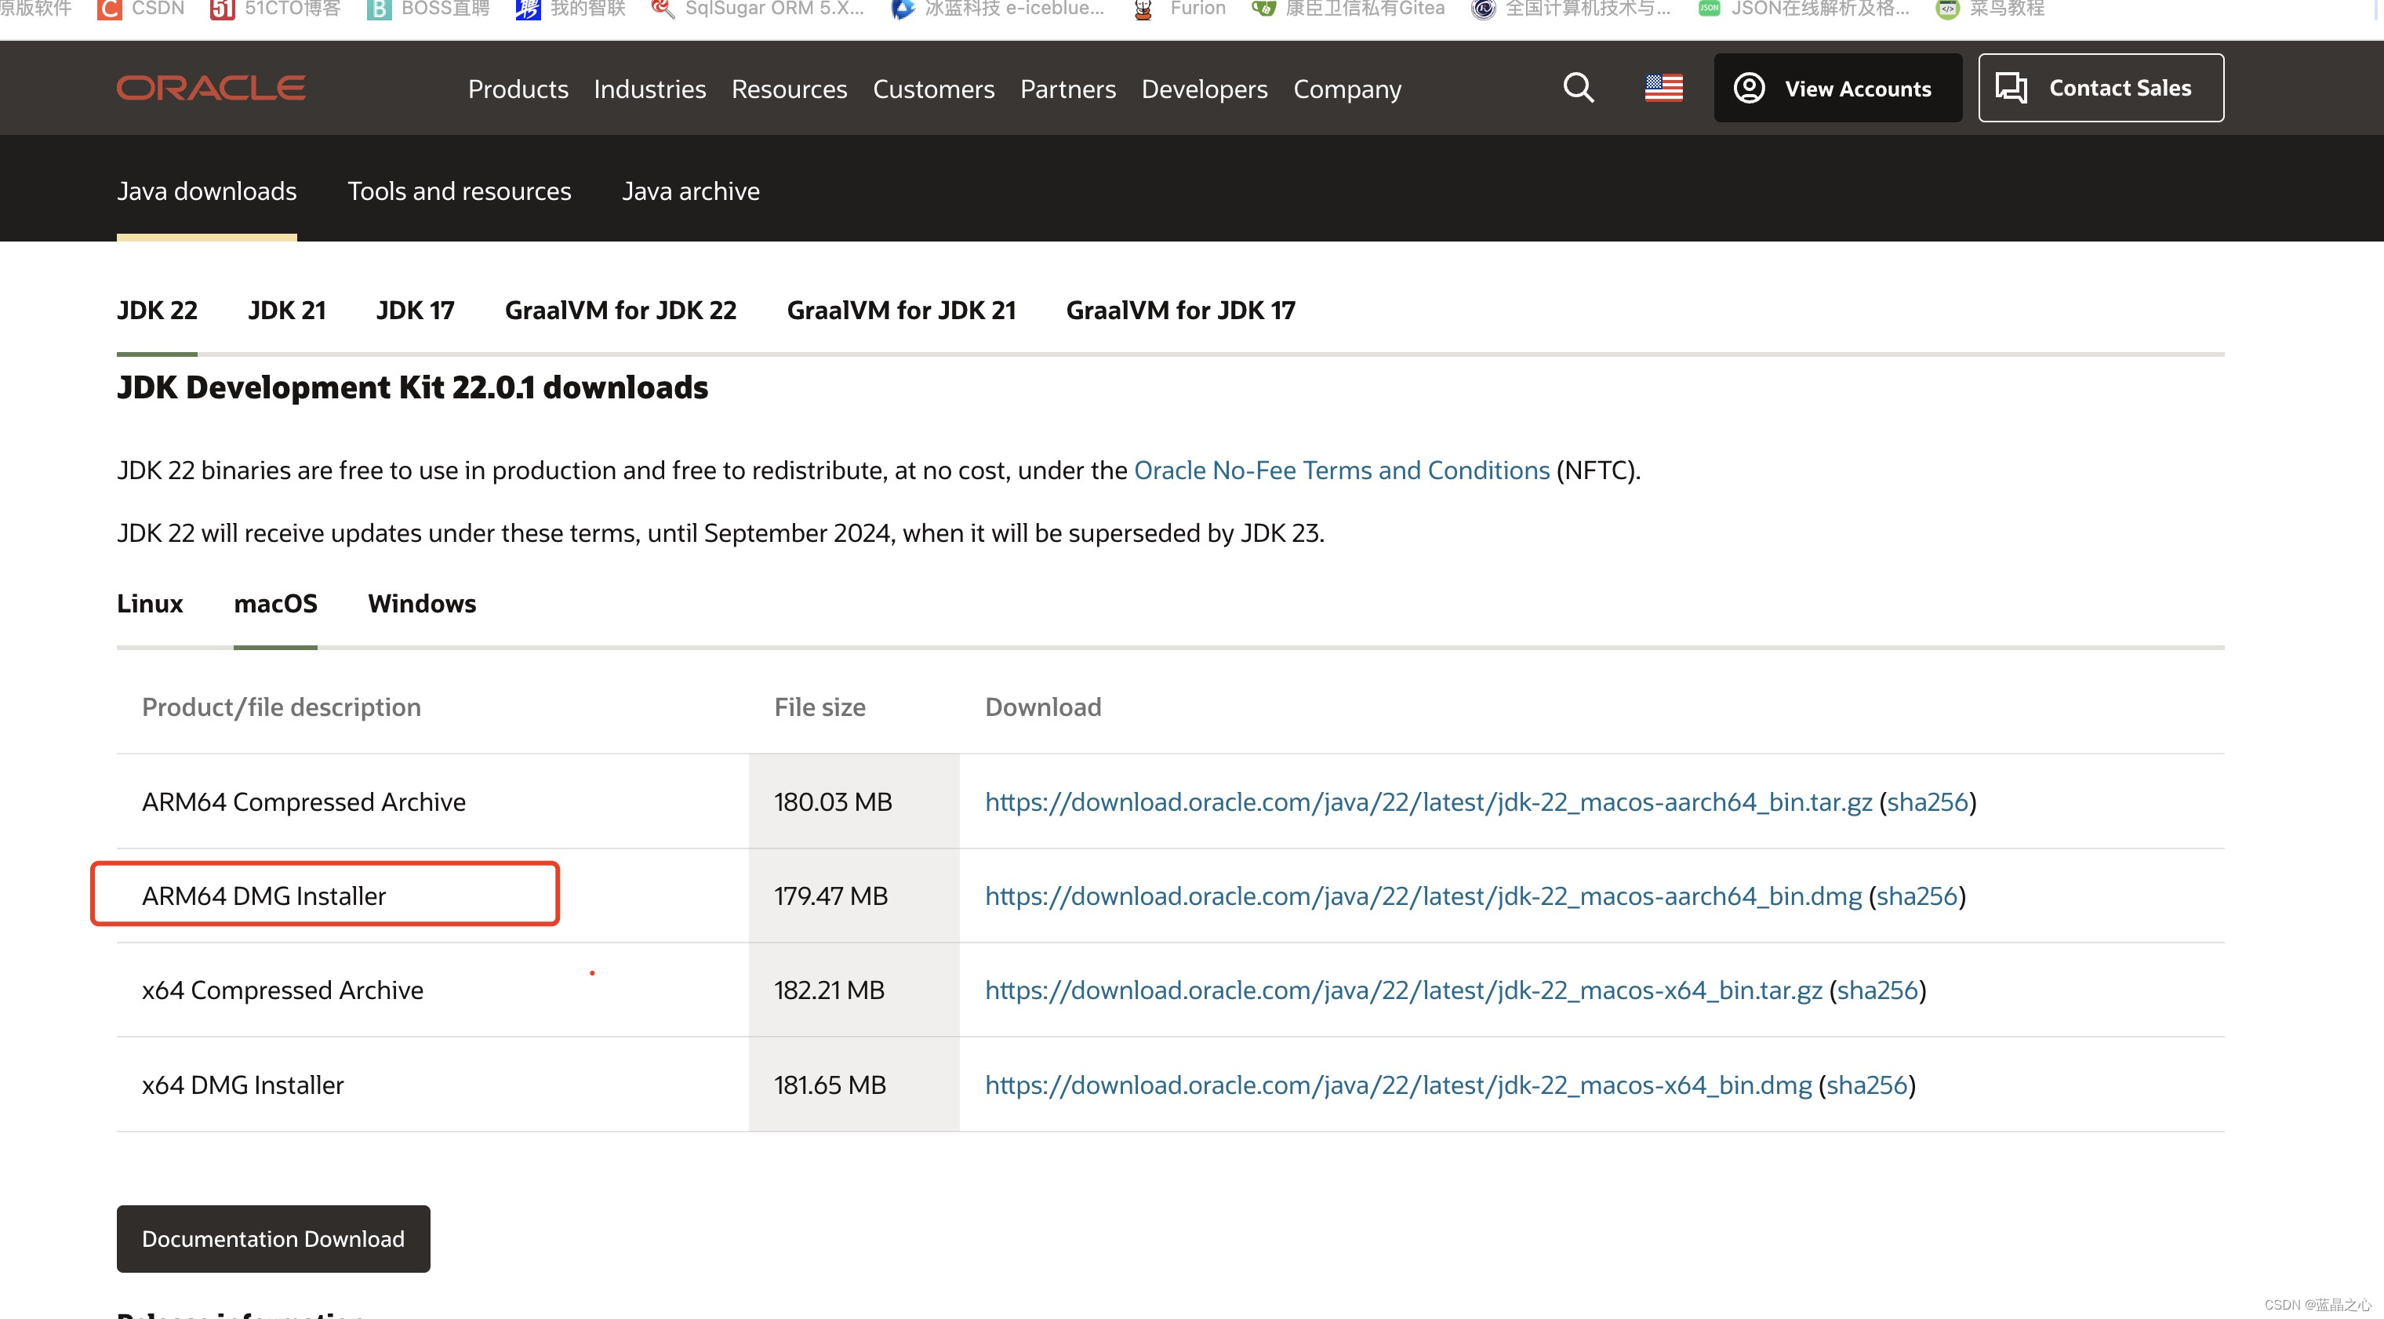This screenshot has width=2384, height=1319.
Task: Click the Oracle logo
Action: (x=211, y=88)
